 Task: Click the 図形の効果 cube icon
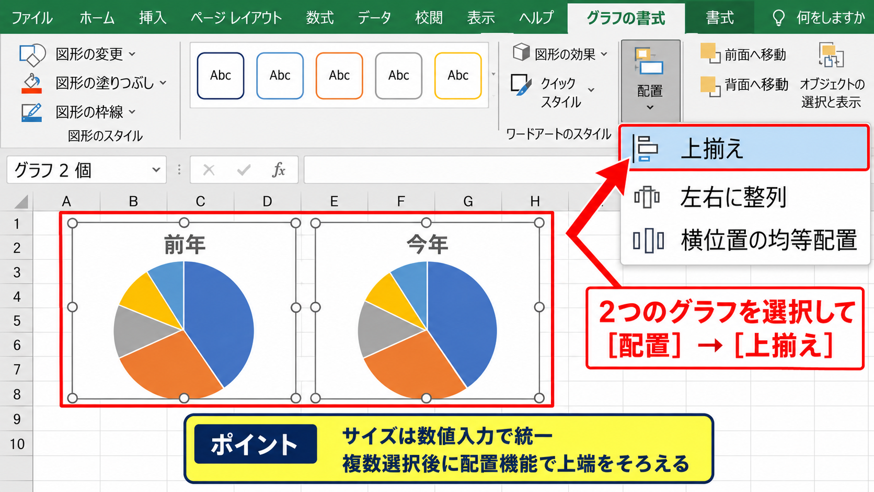(521, 52)
